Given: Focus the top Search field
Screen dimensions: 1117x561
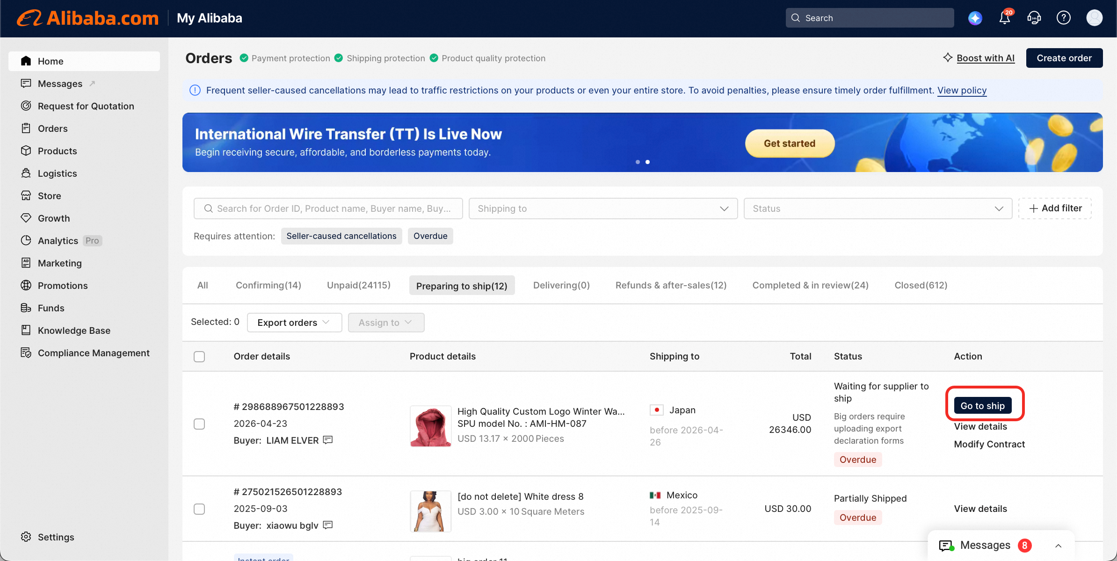Looking at the screenshot, I should coord(870,18).
